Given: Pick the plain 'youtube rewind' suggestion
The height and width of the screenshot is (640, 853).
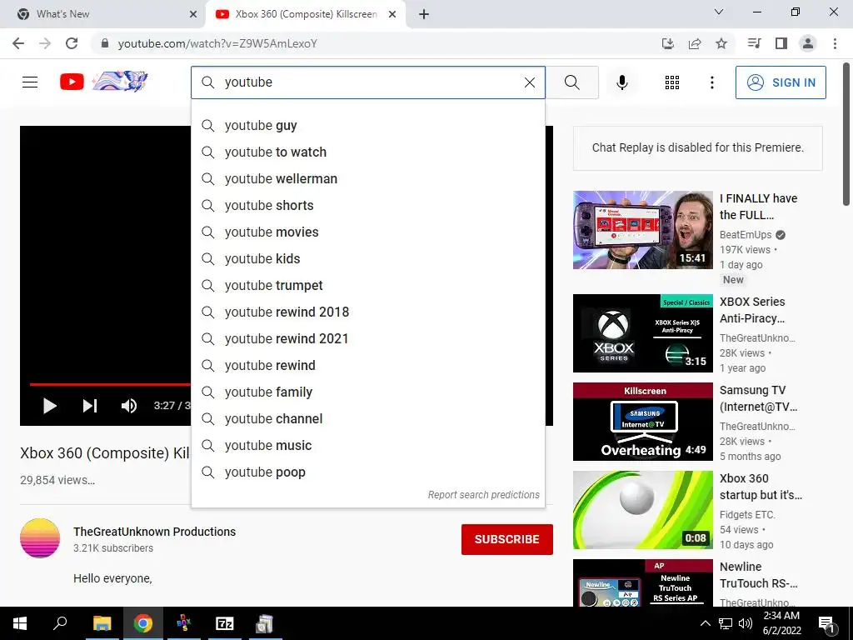Looking at the screenshot, I should (x=367, y=365).
